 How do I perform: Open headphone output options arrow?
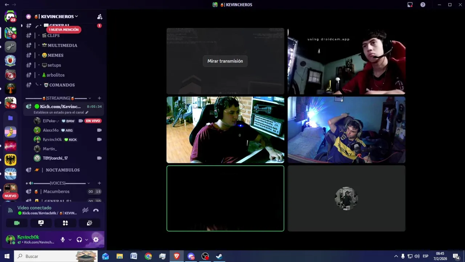[86, 240]
